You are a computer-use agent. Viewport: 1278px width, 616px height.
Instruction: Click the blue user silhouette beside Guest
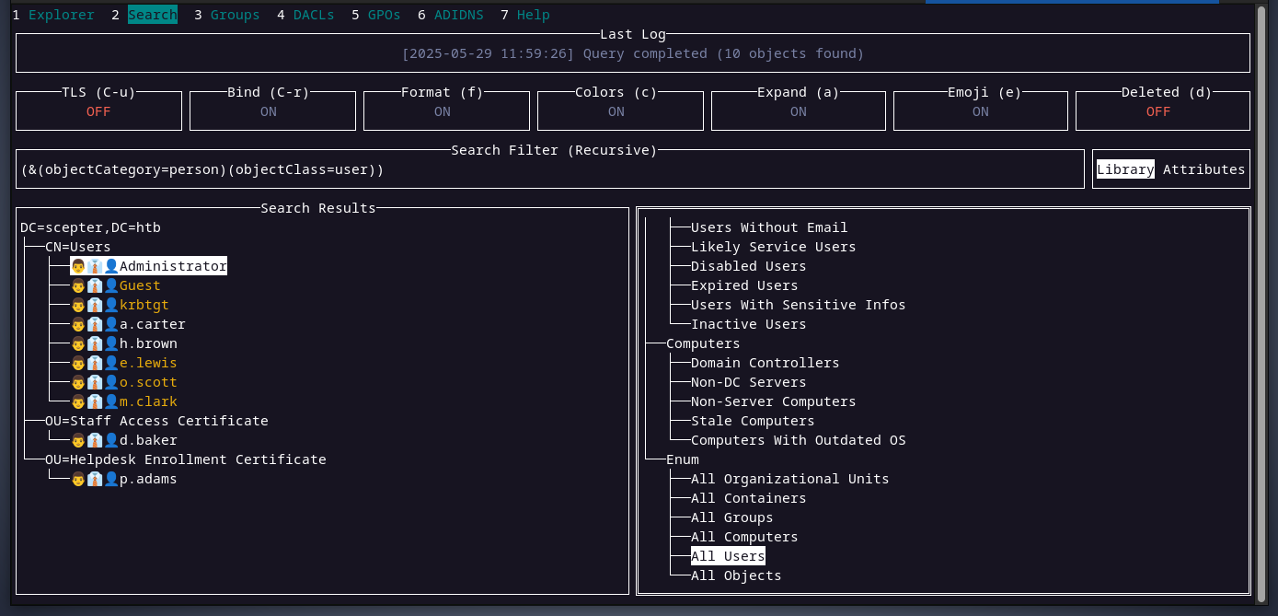pyautogui.click(x=109, y=285)
